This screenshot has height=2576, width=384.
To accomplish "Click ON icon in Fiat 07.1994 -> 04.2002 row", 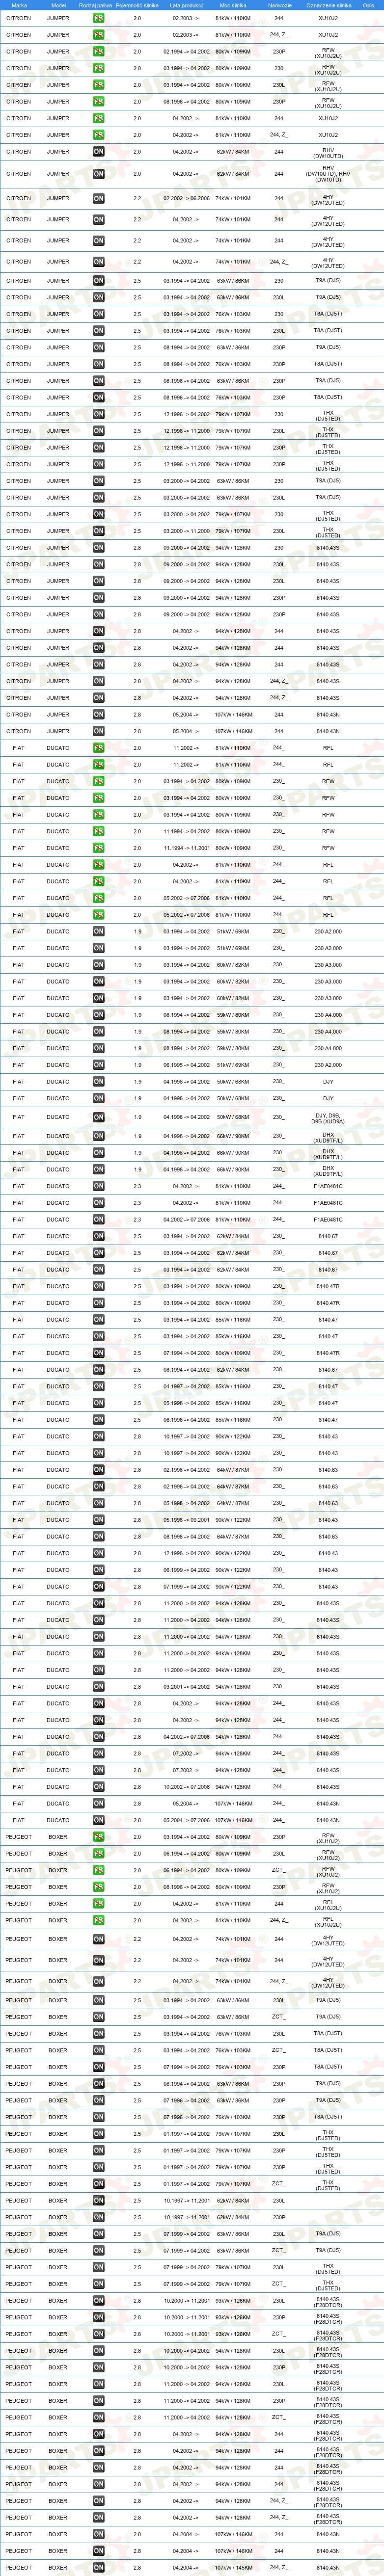I will [x=98, y=1353].
